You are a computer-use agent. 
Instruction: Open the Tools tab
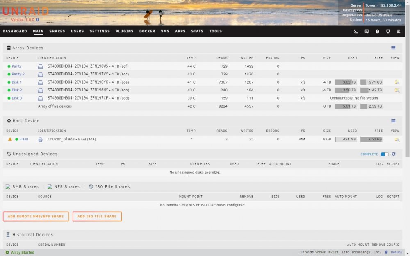(216, 31)
